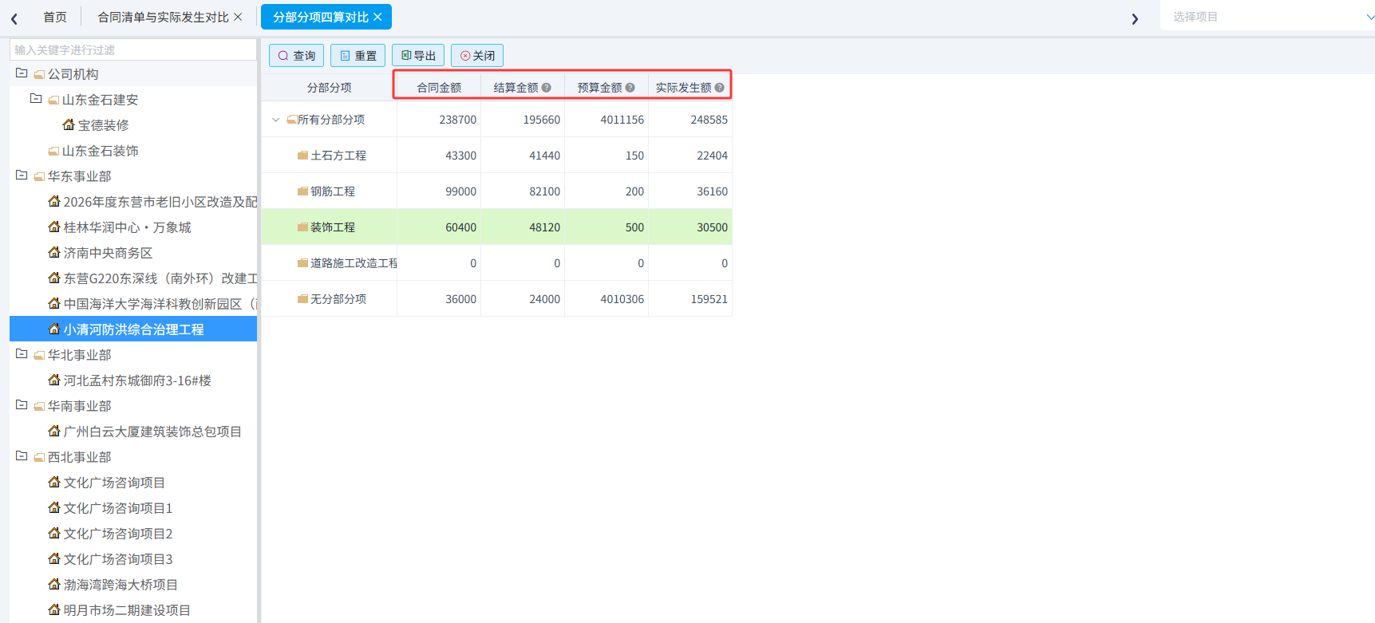Switch to the 首页 tab
This screenshot has width=1375, height=623.
(x=55, y=17)
